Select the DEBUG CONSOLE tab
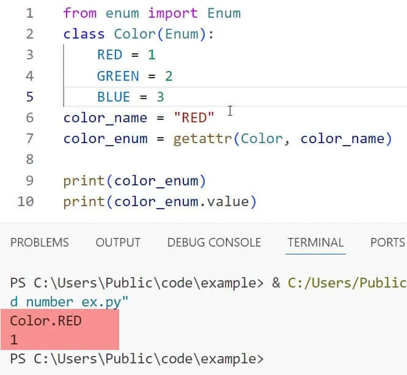 (214, 242)
